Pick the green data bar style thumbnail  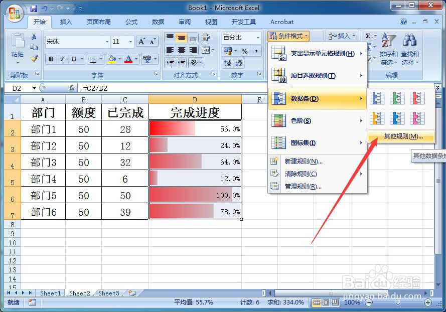click(x=397, y=98)
